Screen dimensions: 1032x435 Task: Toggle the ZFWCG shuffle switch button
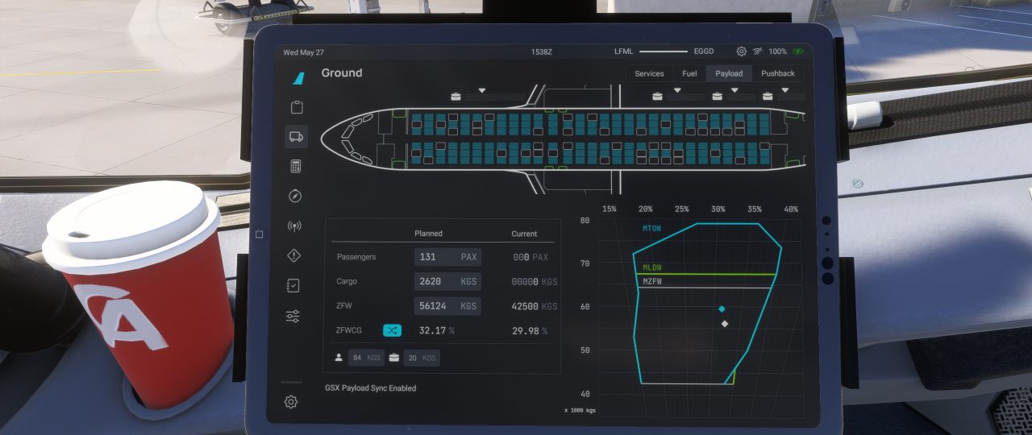(x=392, y=330)
